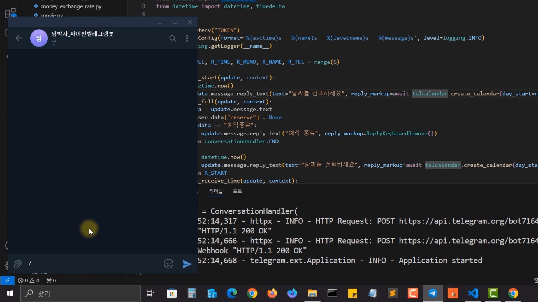The width and height of the screenshot is (538, 302).
Task: Open the emoji picker
Action: (x=168, y=264)
